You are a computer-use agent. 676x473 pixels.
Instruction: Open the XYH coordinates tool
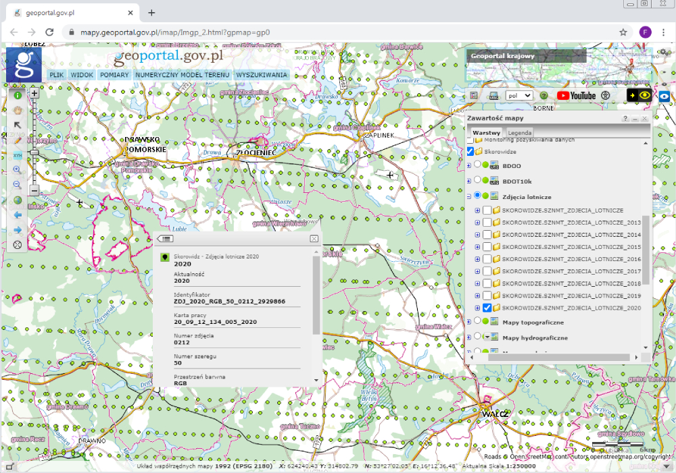click(x=18, y=155)
